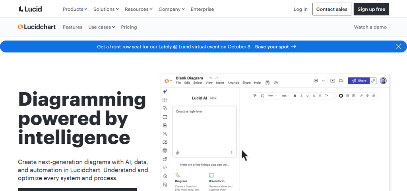Click the binoculars icon next to Help
Viewport: 407px width, 191px height.
click(x=267, y=83)
